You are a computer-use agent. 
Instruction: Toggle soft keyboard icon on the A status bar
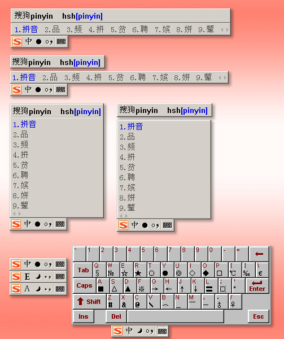coord(60,289)
